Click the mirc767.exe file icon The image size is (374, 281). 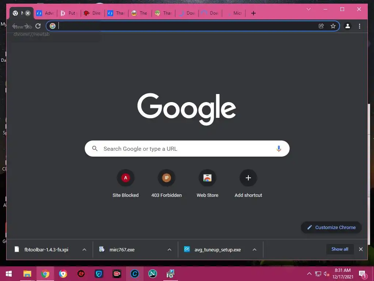point(102,249)
